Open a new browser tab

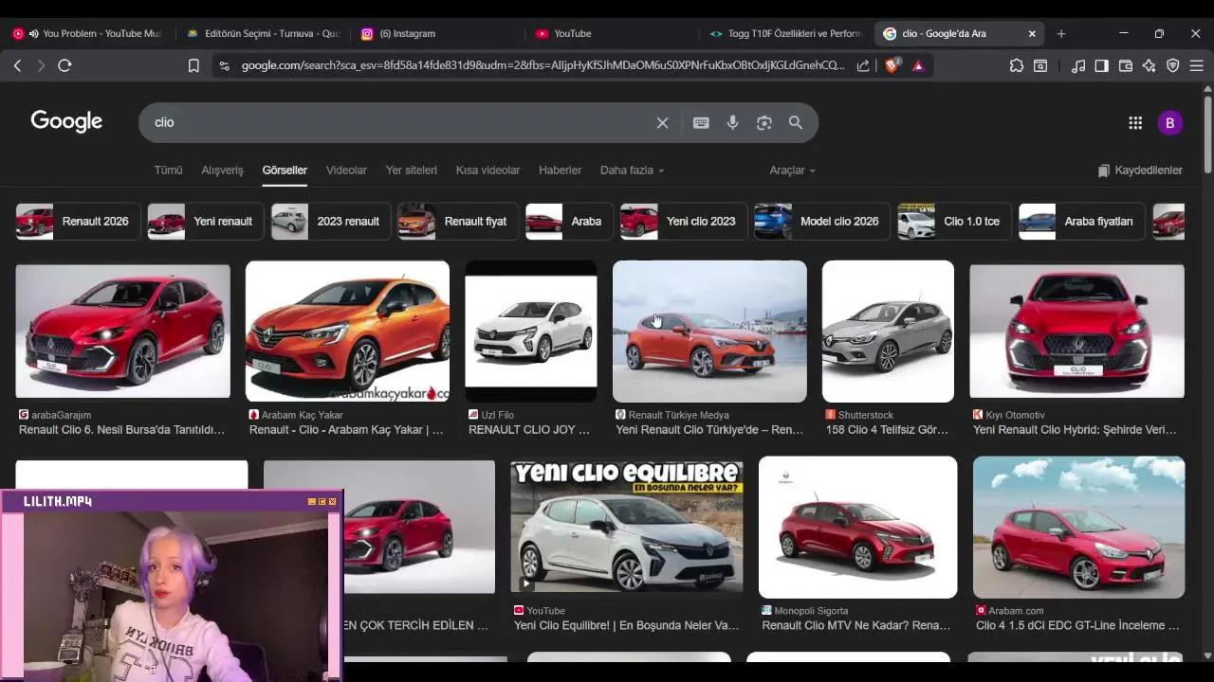tap(1061, 33)
